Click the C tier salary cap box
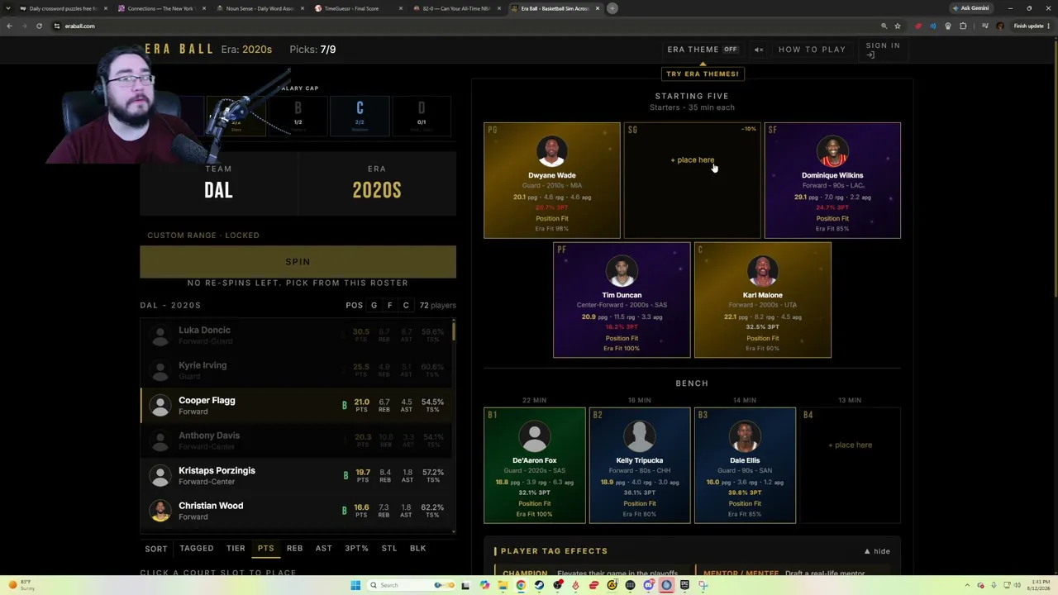 pyautogui.click(x=360, y=115)
